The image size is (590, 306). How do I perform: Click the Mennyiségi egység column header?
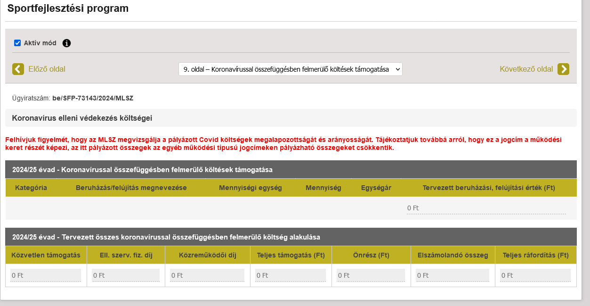[x=251, y=188]
